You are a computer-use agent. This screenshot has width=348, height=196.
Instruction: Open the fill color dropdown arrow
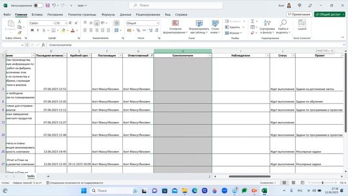(x=67, y=30)
